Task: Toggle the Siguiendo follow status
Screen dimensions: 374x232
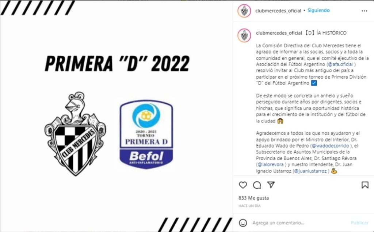Action: point(318,11)
